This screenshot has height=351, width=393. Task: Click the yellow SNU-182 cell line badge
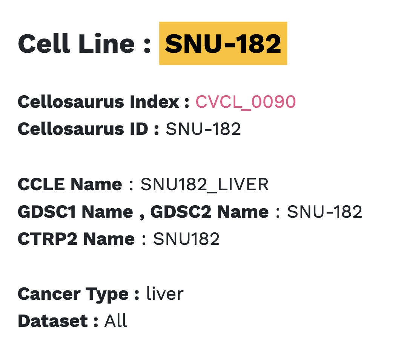(223, 44)
